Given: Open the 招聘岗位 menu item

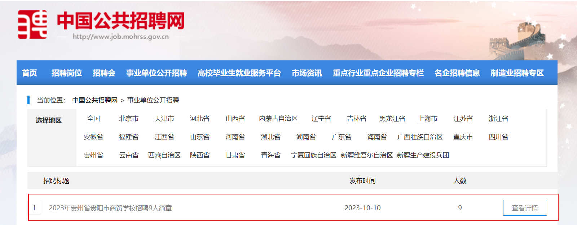Looking at the screenshot, I should tap(67, 73).
